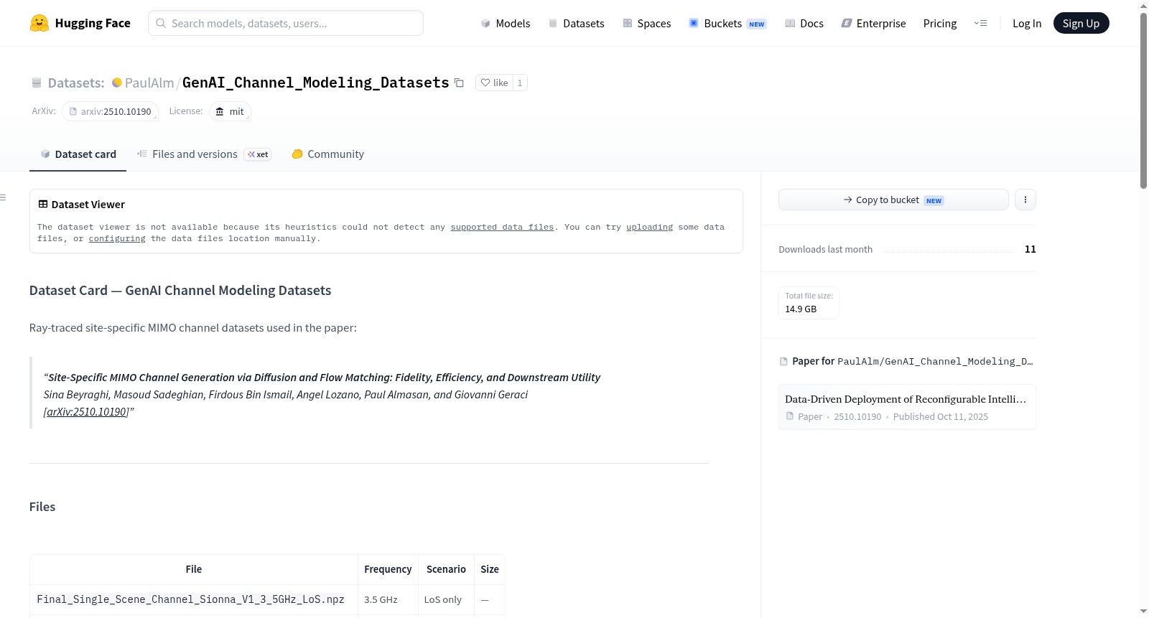The height and width of the screenshot is (618, 1149).
Task: Click the Final_Single_Scene_Channel_Sionna_V1_3_5GHz_LoS.npz file name
Action: coord(190,599)
